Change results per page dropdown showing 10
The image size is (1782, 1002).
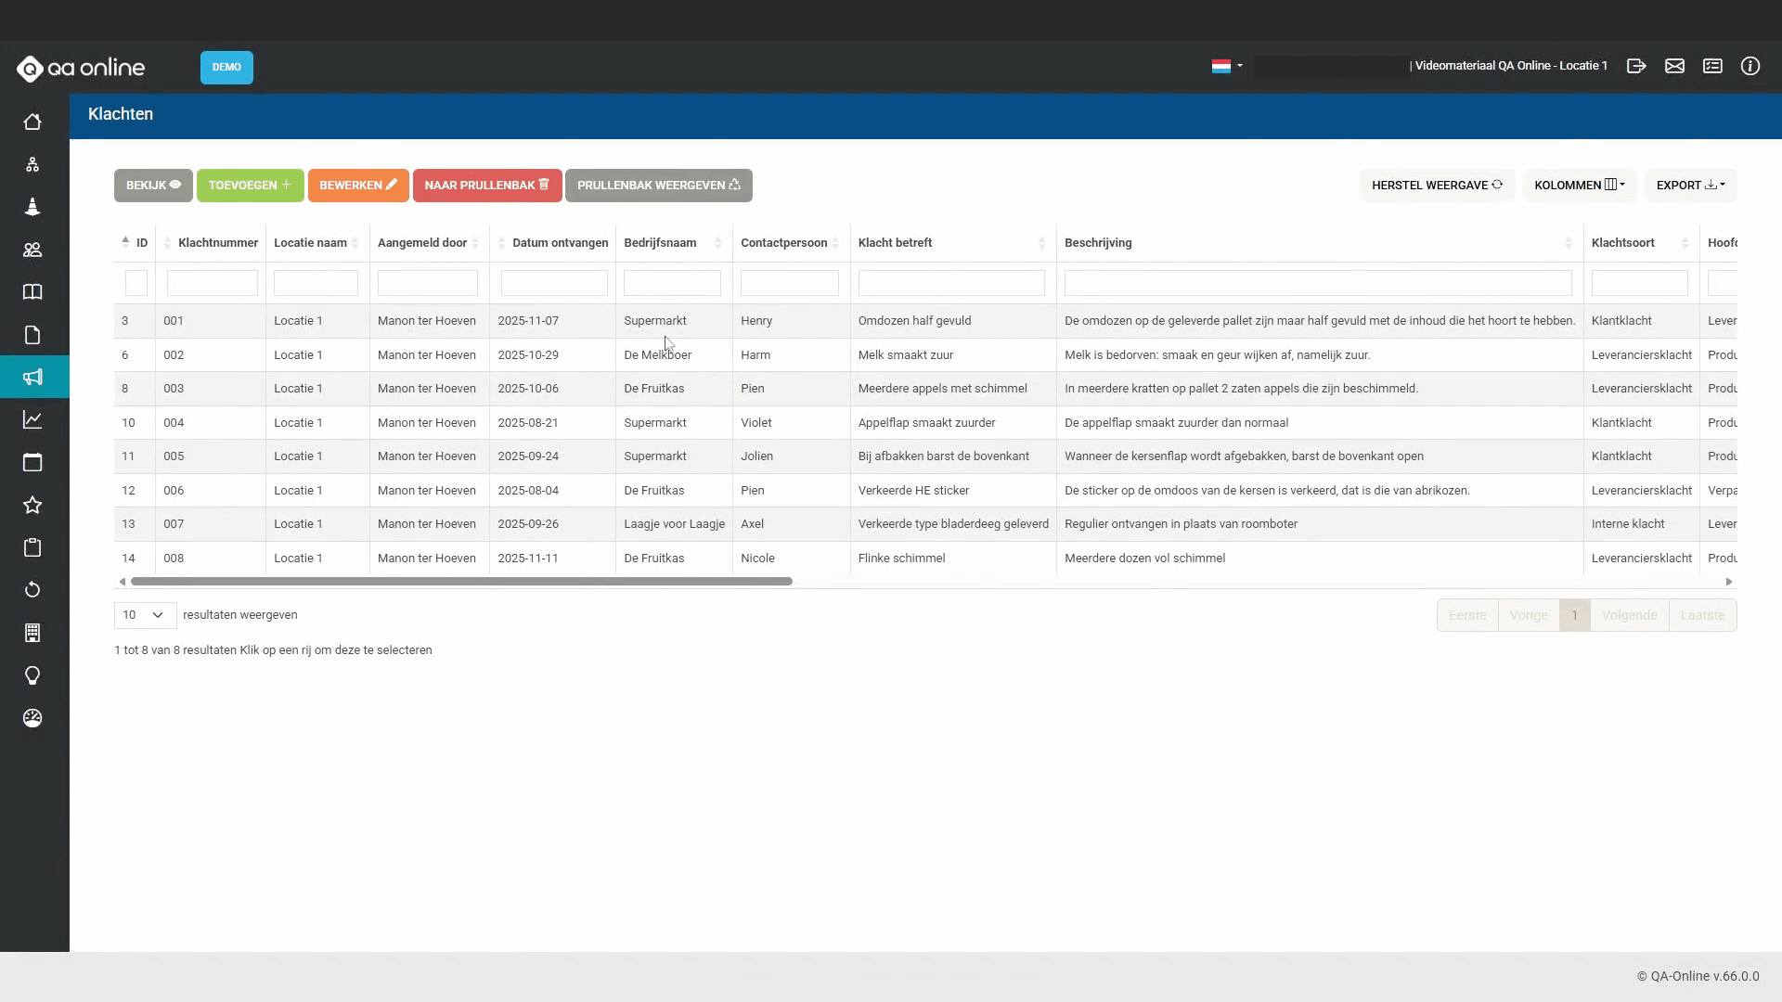click(x=145, y=615)
